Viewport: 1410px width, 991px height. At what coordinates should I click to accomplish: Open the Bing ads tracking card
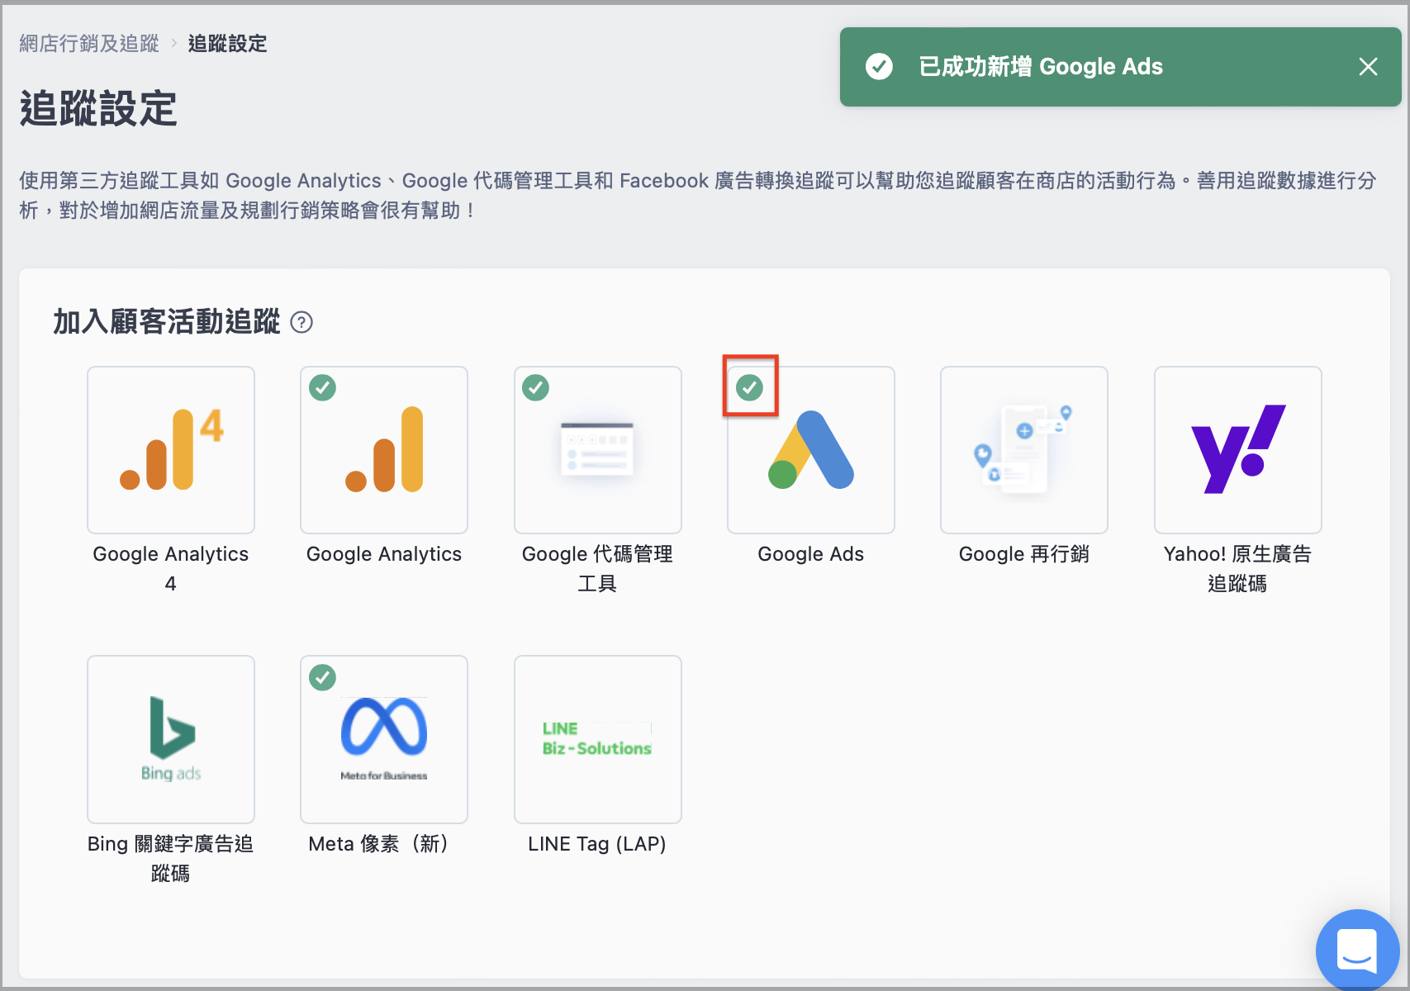tap(171, 739)
